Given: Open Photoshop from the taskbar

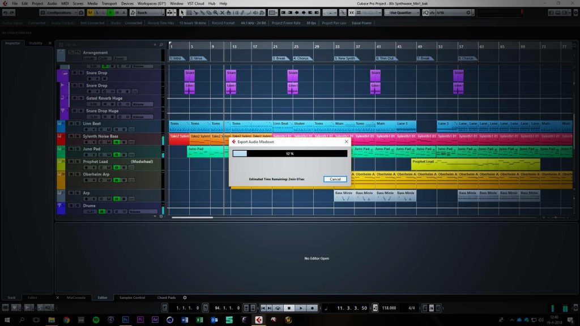Looking at the screenshot, I should [125, 320].
